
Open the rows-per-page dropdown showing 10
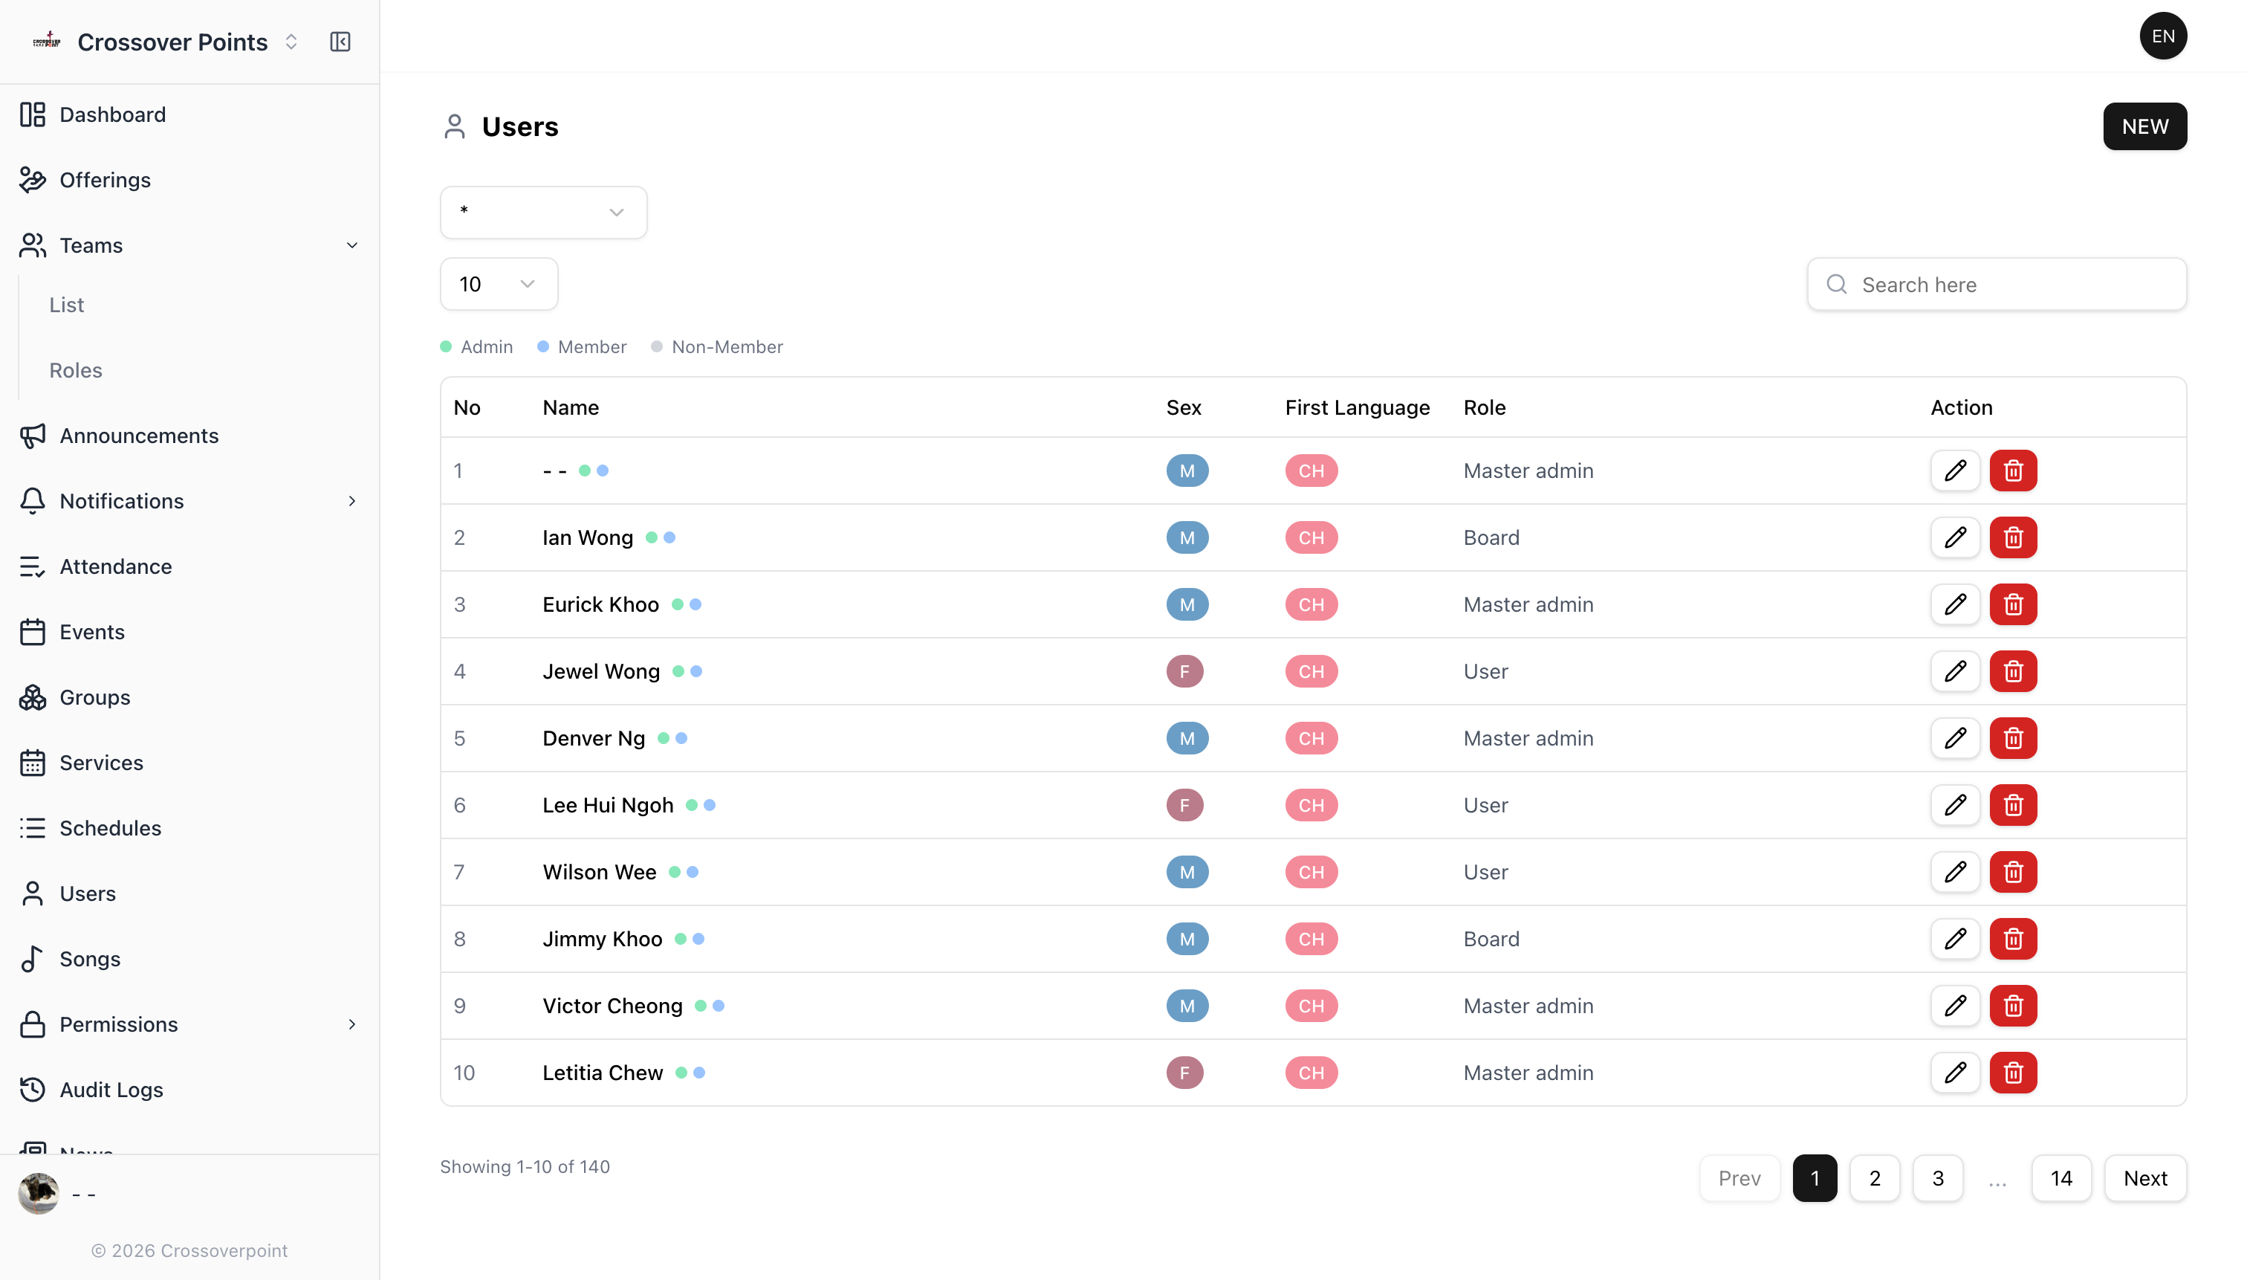(x=499, y=284)
